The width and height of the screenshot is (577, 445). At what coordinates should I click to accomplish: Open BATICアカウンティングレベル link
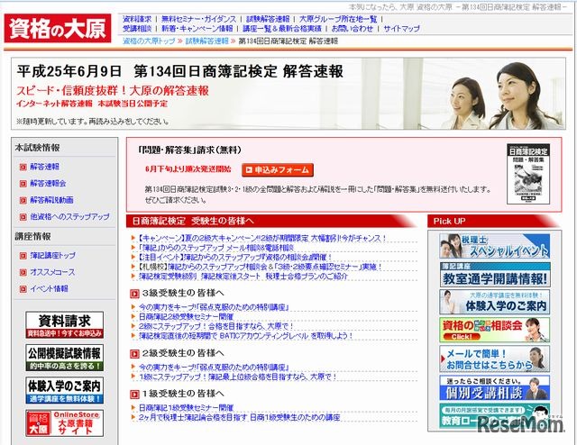[245, 335]
